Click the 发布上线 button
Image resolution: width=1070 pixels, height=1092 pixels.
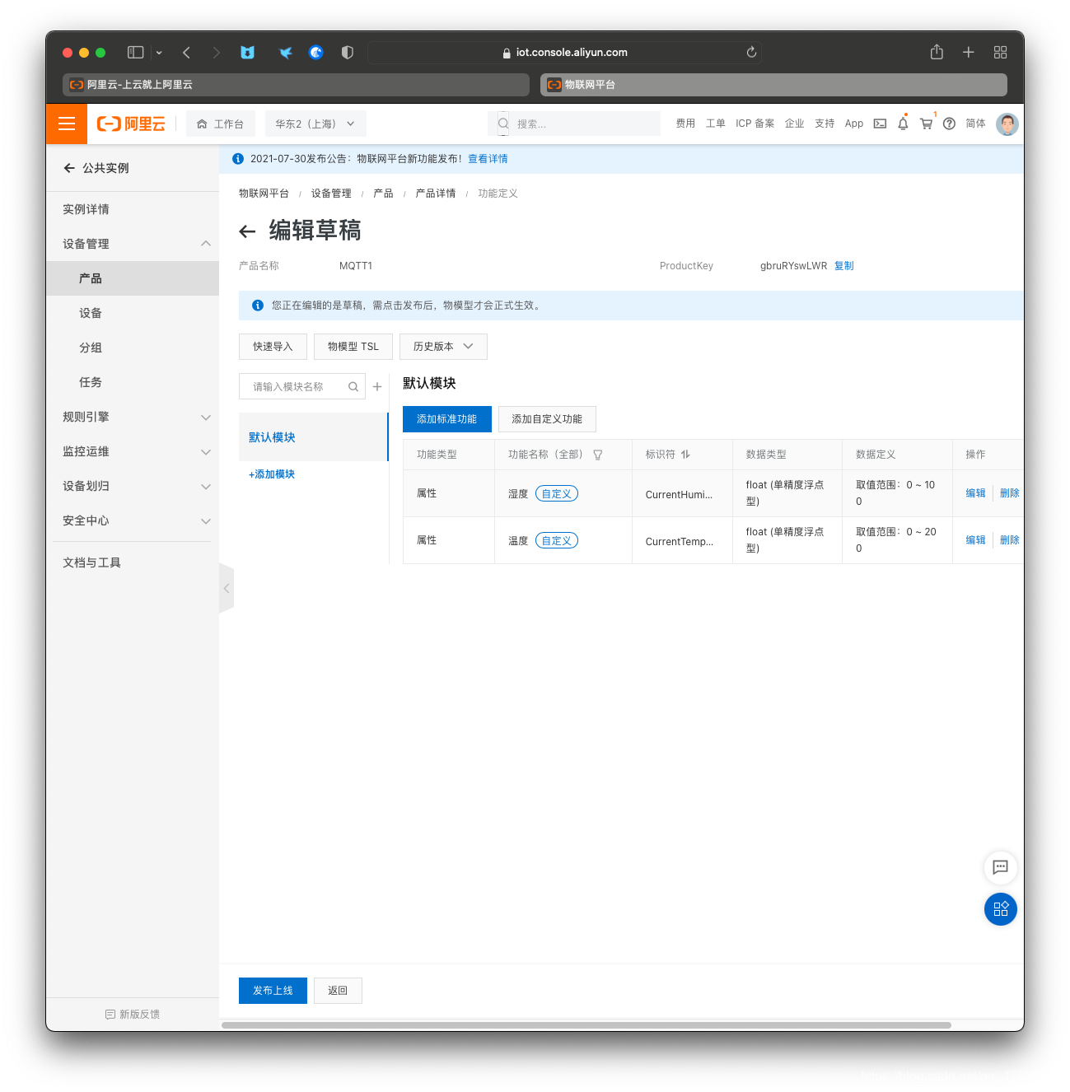click(x=273, y=991)
